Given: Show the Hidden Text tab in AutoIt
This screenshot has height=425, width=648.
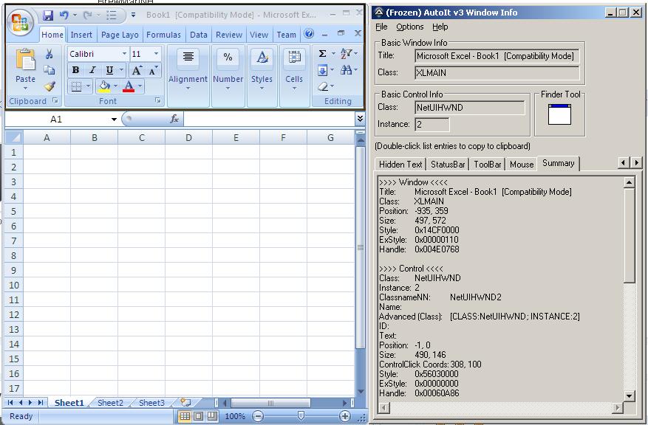Looking at the screenshot, I should coord(400,165).
